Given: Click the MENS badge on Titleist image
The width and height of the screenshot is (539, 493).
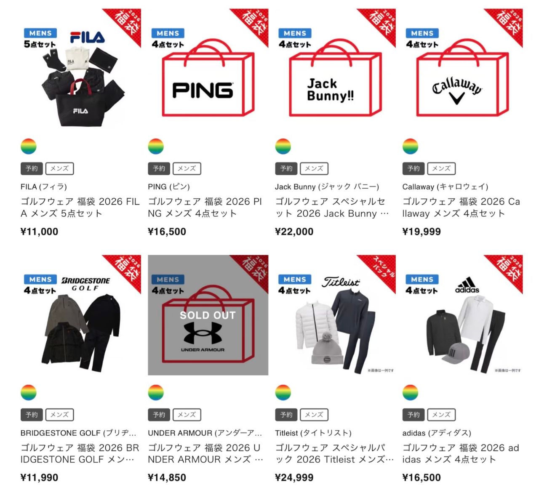Looking at the screenshot, I should coord(295,280).
